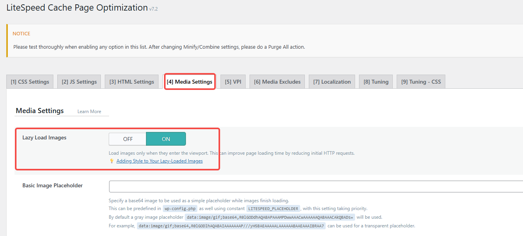
Task: Open the Media Excludes tab
Action: 277,81
